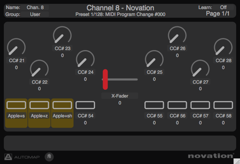Click the novation brand logo
Screen dimensions: 240x164
(211, 156)
